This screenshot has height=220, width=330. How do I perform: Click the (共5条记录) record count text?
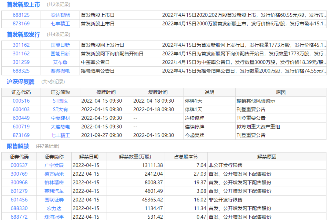(53, 82)
